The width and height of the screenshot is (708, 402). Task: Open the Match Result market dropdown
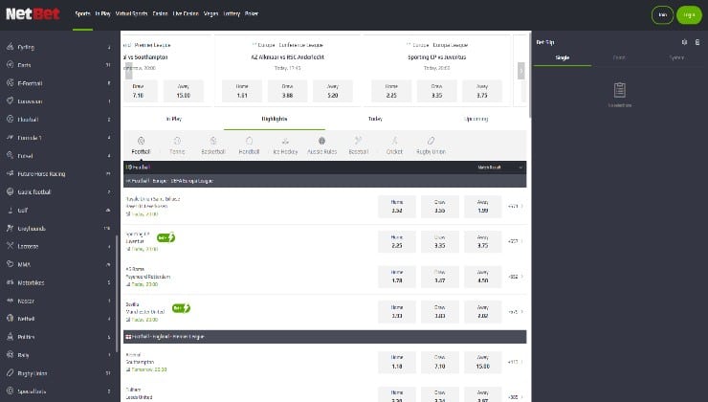[x=500, y=167]
